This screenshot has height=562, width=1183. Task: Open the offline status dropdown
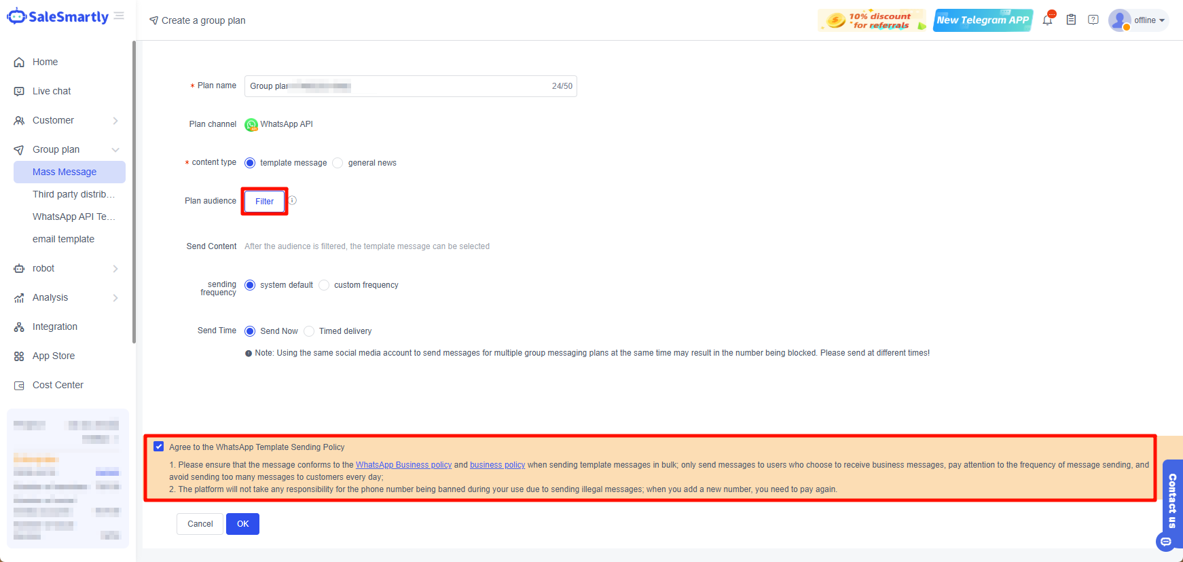point(1149,20)
